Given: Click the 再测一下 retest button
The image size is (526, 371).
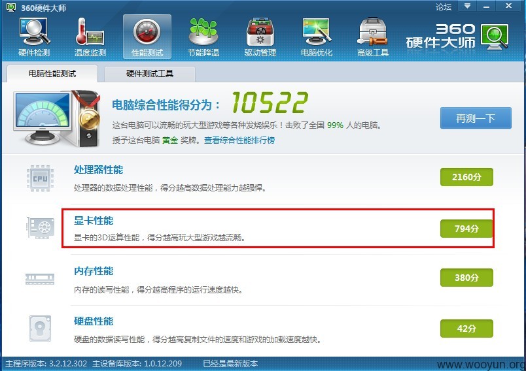Looking at the screenshot, I should point(476,118).
